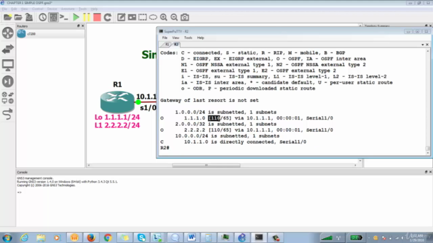Browse switches category in device sidebar
Viewport: 433px width, 243px height.
7,49
